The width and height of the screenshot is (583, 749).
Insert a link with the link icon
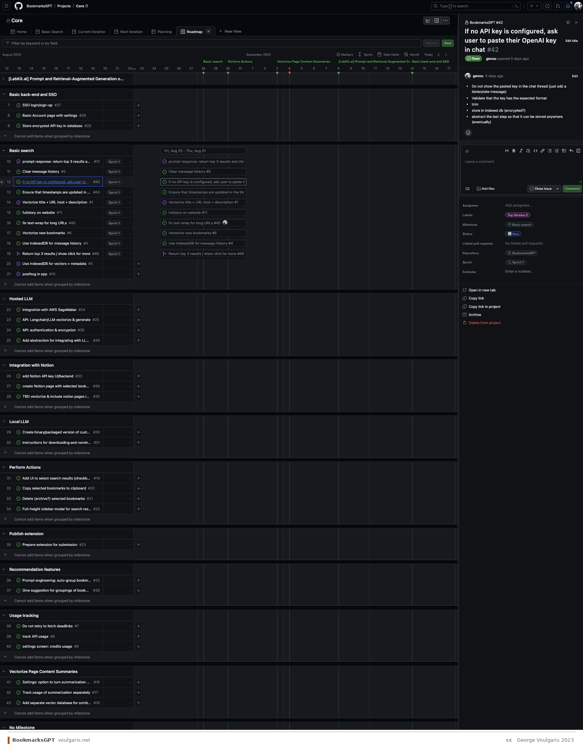(542, 151)
